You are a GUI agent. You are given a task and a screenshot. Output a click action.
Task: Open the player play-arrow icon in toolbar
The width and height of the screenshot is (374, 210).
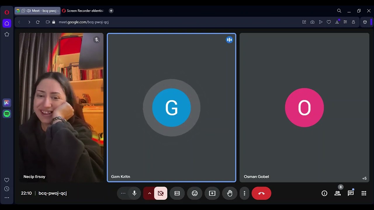tap(321, 22)
